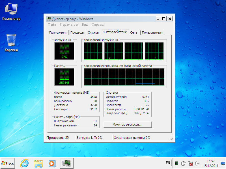Image resolution: width=226 pixels, height=169 pixels.
Task: Maximize the Диспетчер задач window
Action: tap(164, 19)
